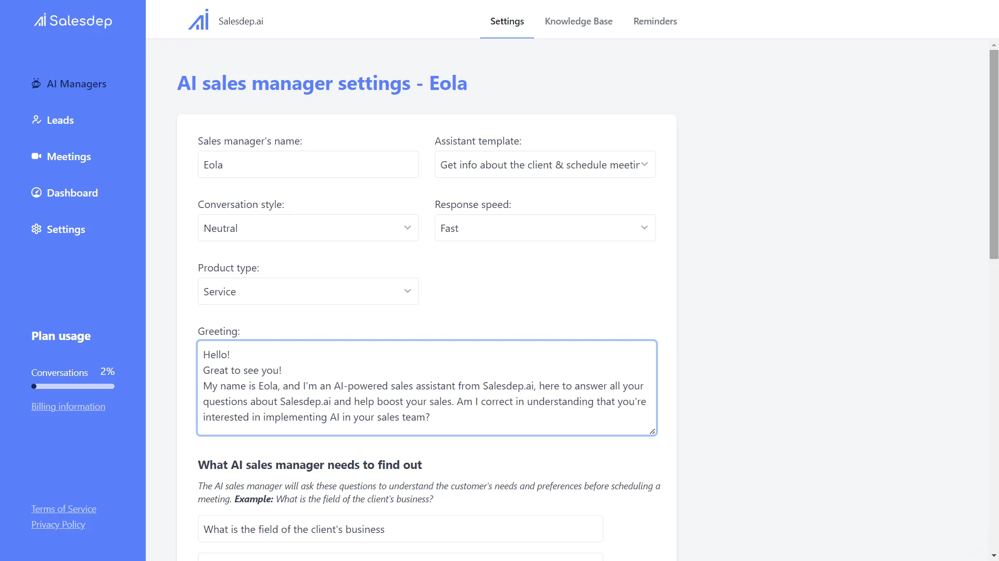Screen dimensions: 999x561
Task: Open the Billing information link
Action: [x=68, y=407]
